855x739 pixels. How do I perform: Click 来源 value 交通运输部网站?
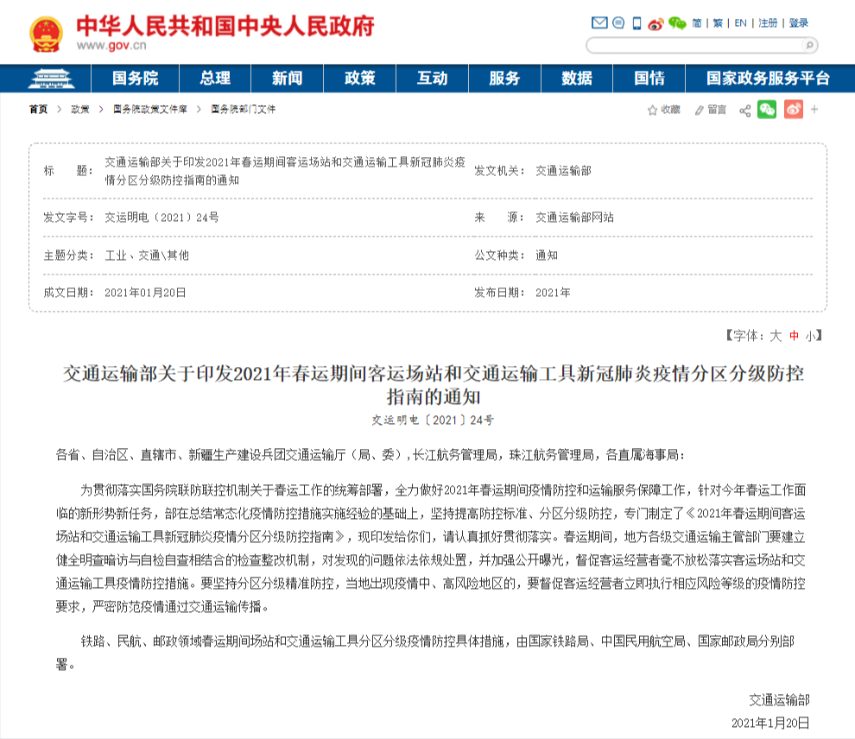574,218
